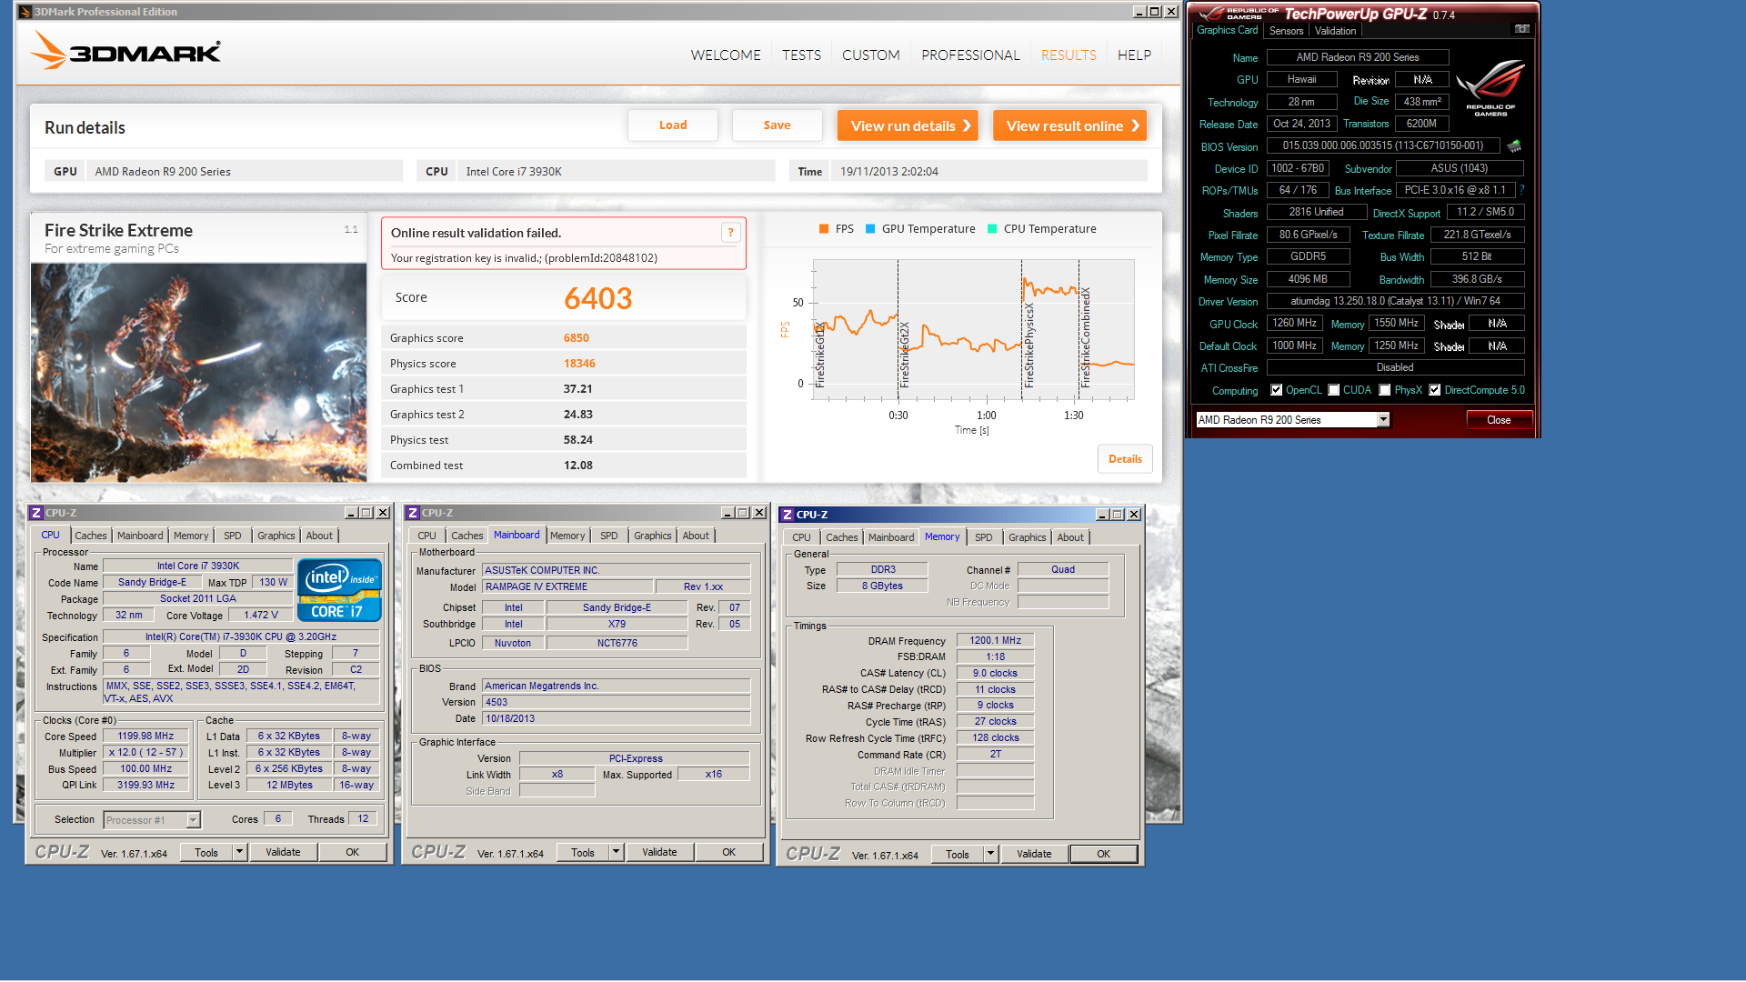Click the validation failed help question icon
Screen dimensions: 1746x982
tap(730, 233)
